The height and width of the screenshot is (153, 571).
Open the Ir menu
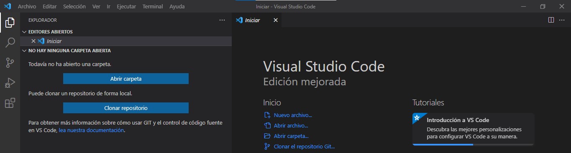pos(109,7)
